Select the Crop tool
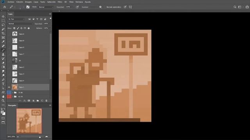This screenshot has width=250, height=140. [x=3, y=33]
